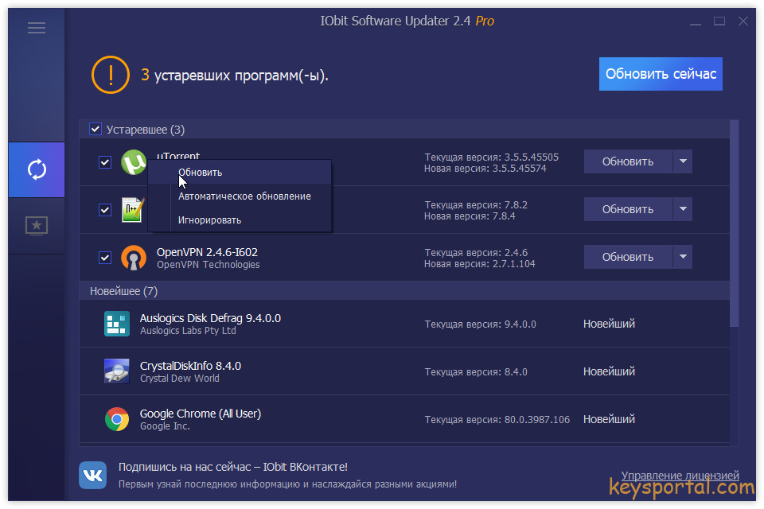Uncheck the Устаревшее (3) select-all checkbox
764x509 pixels.
pos(95,130)
